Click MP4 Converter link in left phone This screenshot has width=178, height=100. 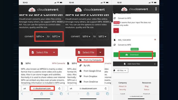point(58,63)
